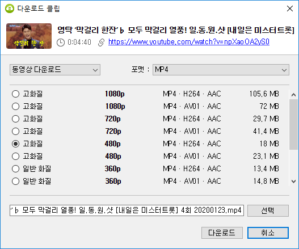Select 1080p H264 105.6 MB option

[15, 94]
